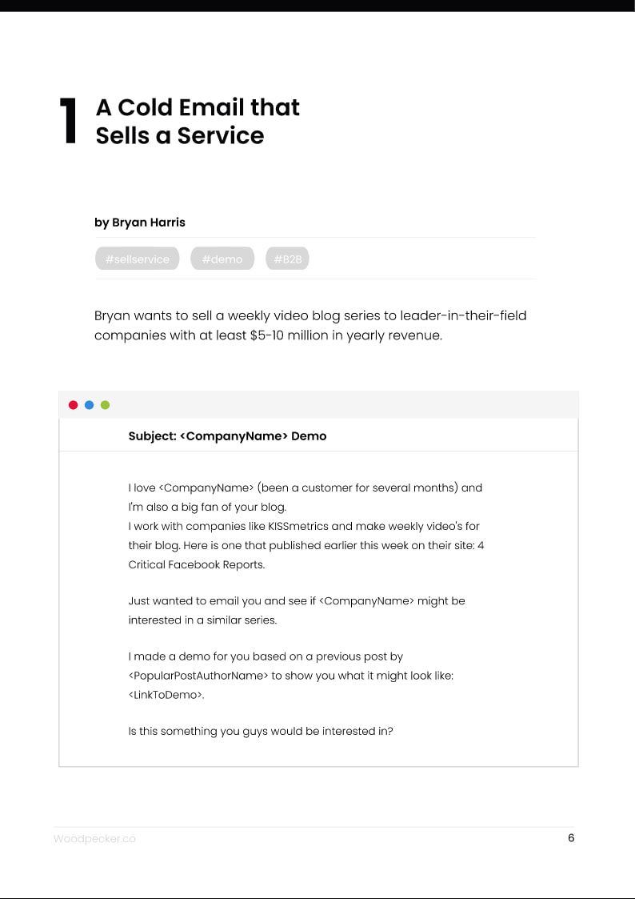Click the line starting 'Just wanted to email you'
This screenshot has width=635, height=899.
[296, 600]
